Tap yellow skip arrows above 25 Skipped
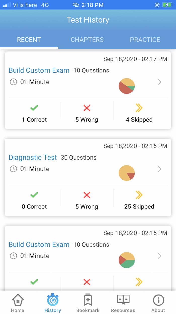The image size is (176, 314). click(139, 195)
